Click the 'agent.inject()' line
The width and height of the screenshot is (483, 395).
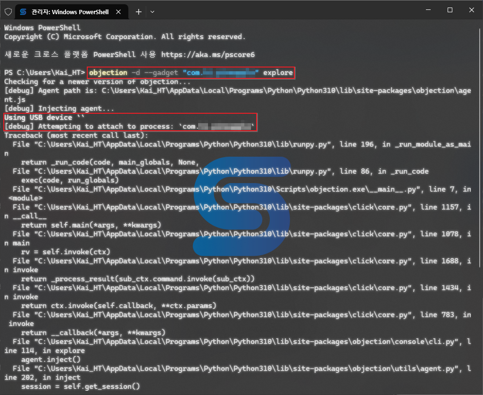(50, 360)
